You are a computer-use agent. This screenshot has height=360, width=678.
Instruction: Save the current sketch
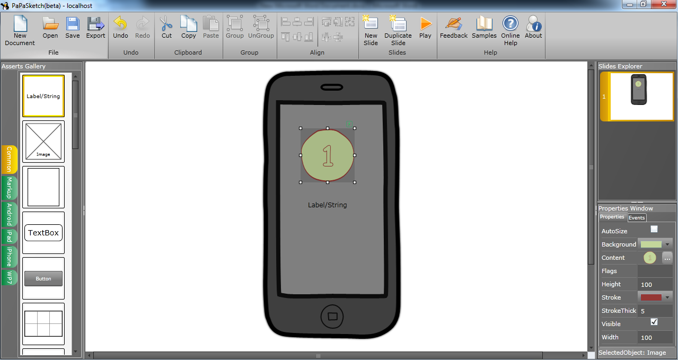pyautogui.click(x=73, y=28)
